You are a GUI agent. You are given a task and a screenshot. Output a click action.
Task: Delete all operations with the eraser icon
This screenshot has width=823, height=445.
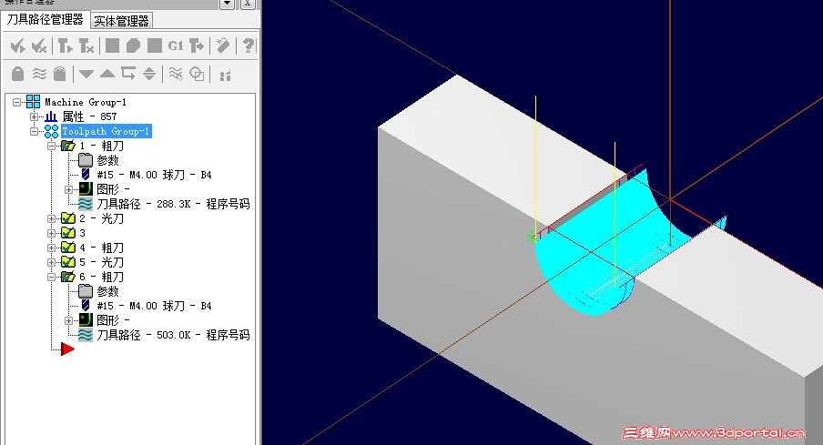point(223,46)
